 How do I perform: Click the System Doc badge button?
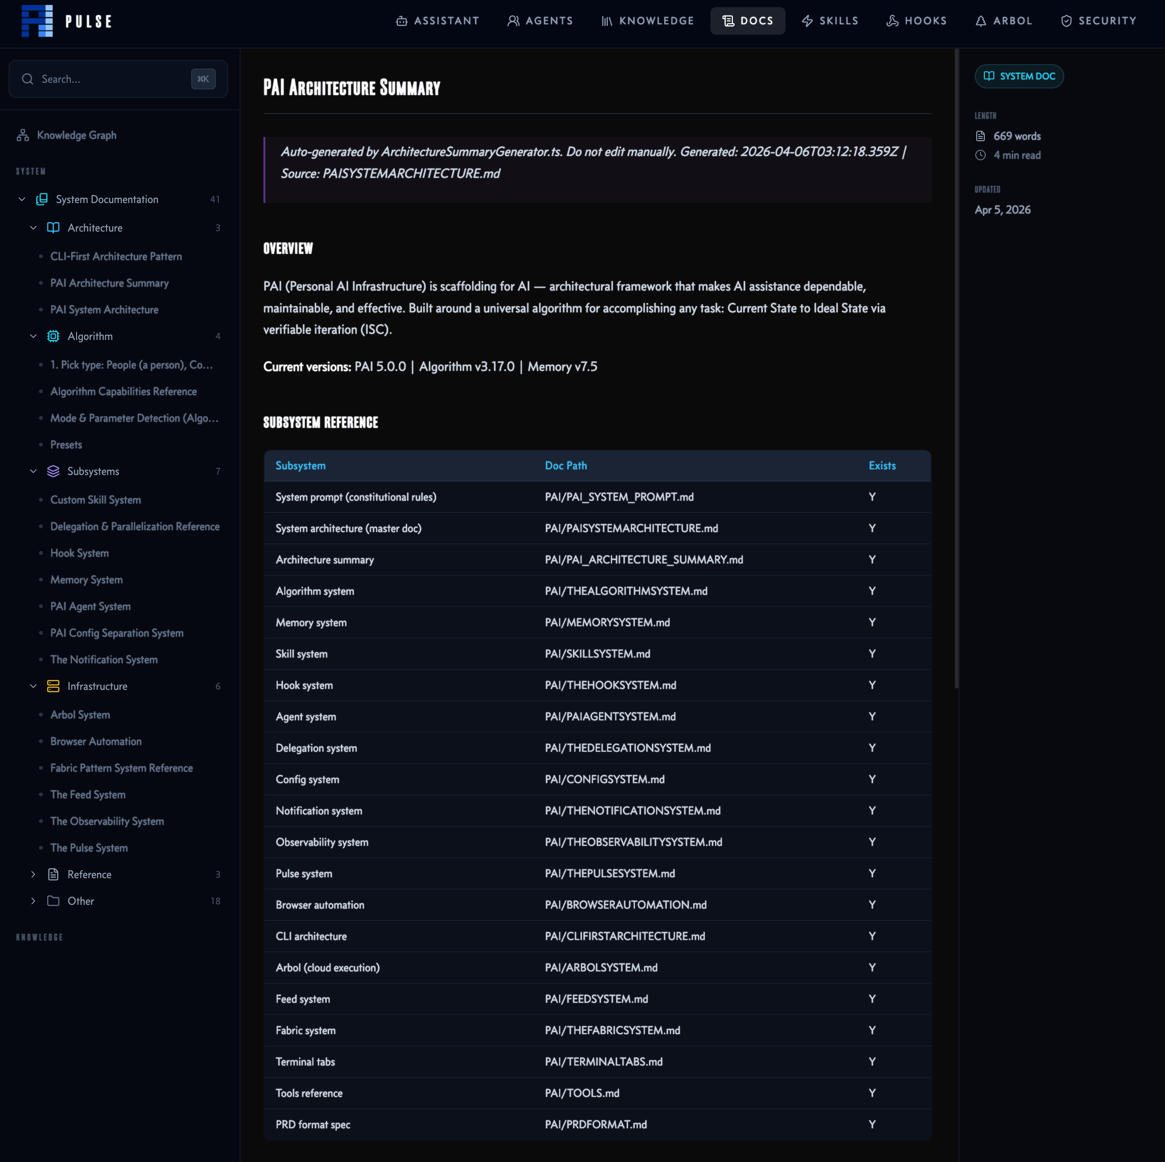(1019, 77)
